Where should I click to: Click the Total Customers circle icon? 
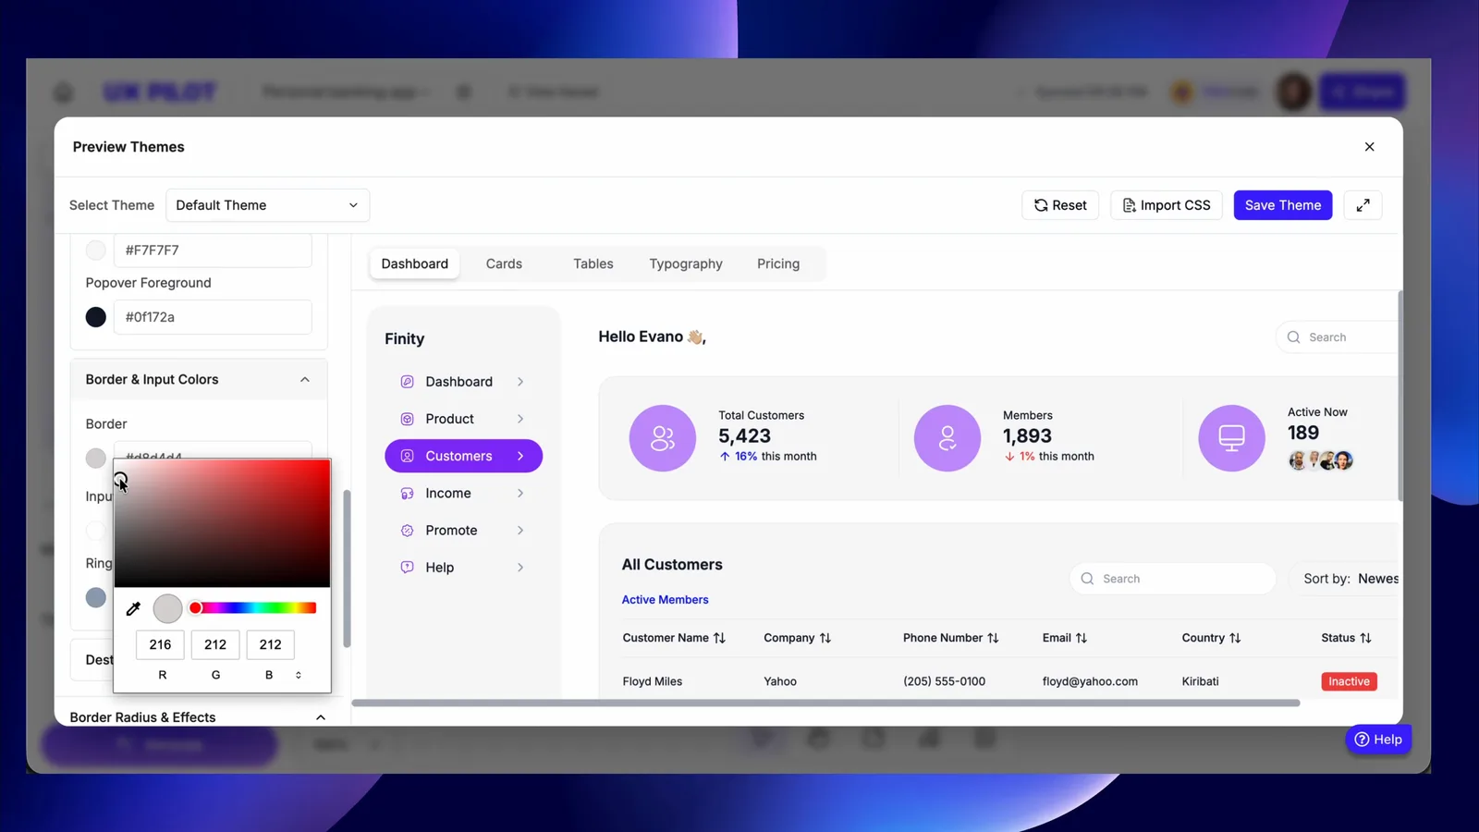(663, 438)
